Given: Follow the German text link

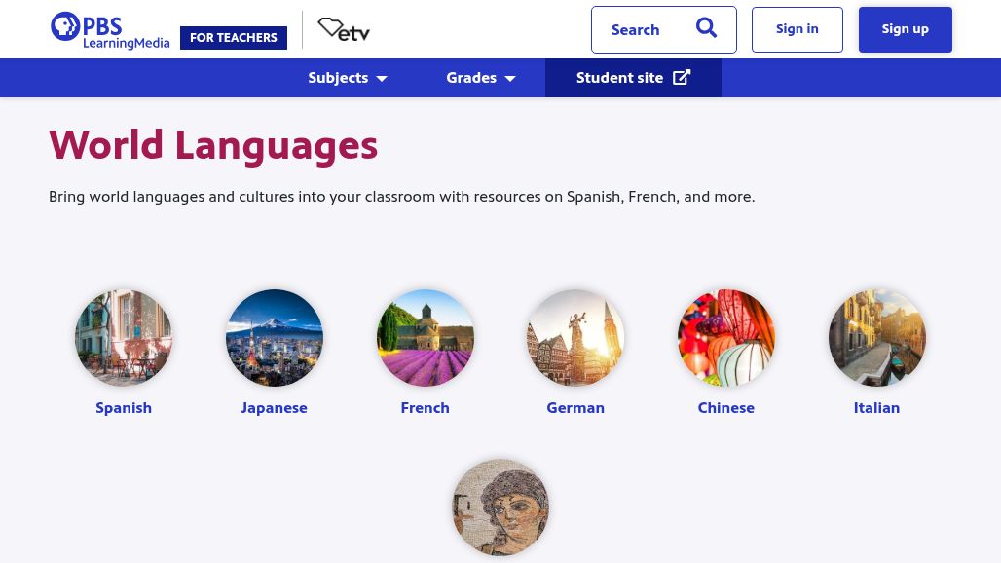Looking at the screenshot, I should (575, 408).
